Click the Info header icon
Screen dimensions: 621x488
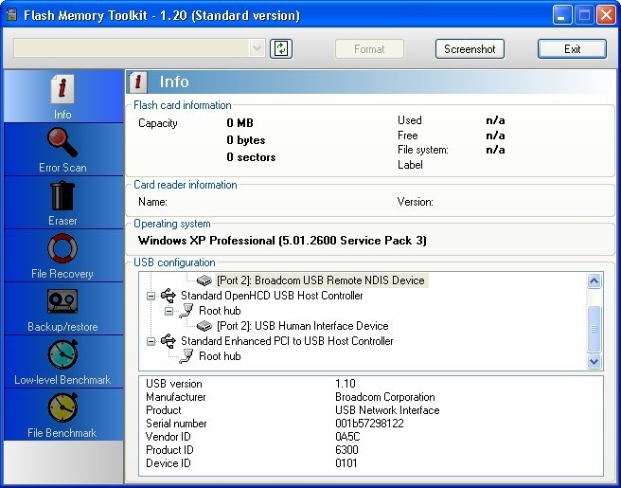click(138, 81)
